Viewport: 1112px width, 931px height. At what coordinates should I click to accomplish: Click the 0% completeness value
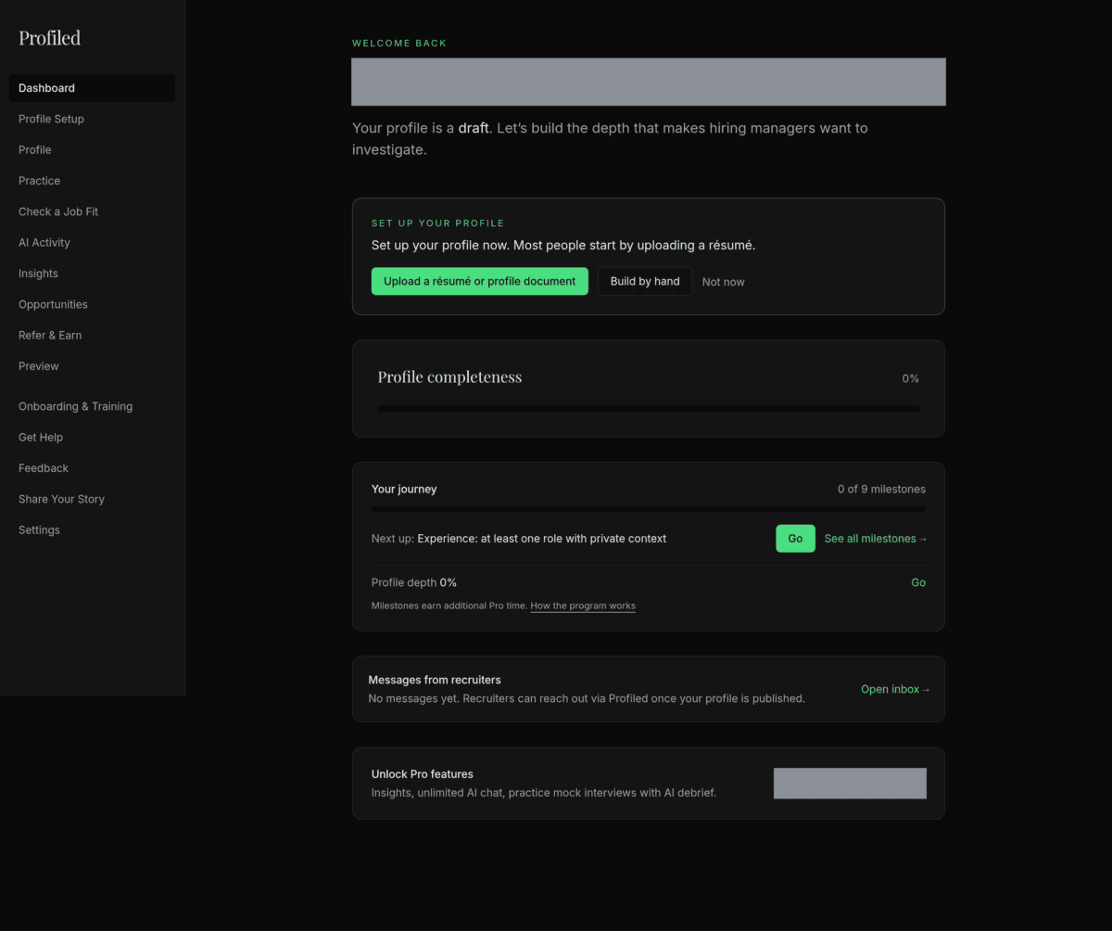click(911, 378)
